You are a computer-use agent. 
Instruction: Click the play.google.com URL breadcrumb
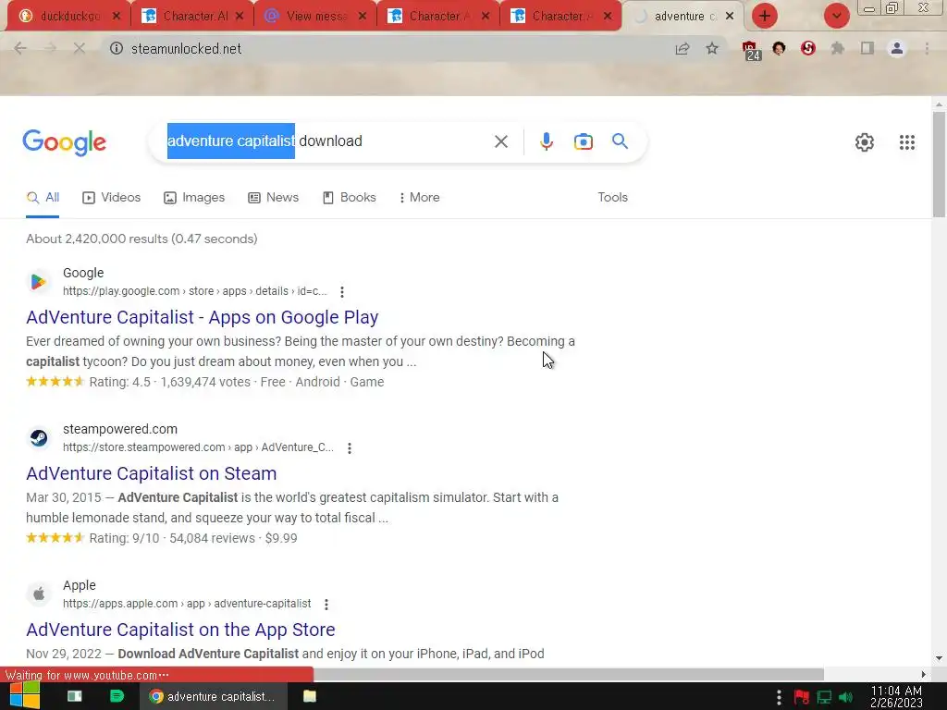pos(194,291)
